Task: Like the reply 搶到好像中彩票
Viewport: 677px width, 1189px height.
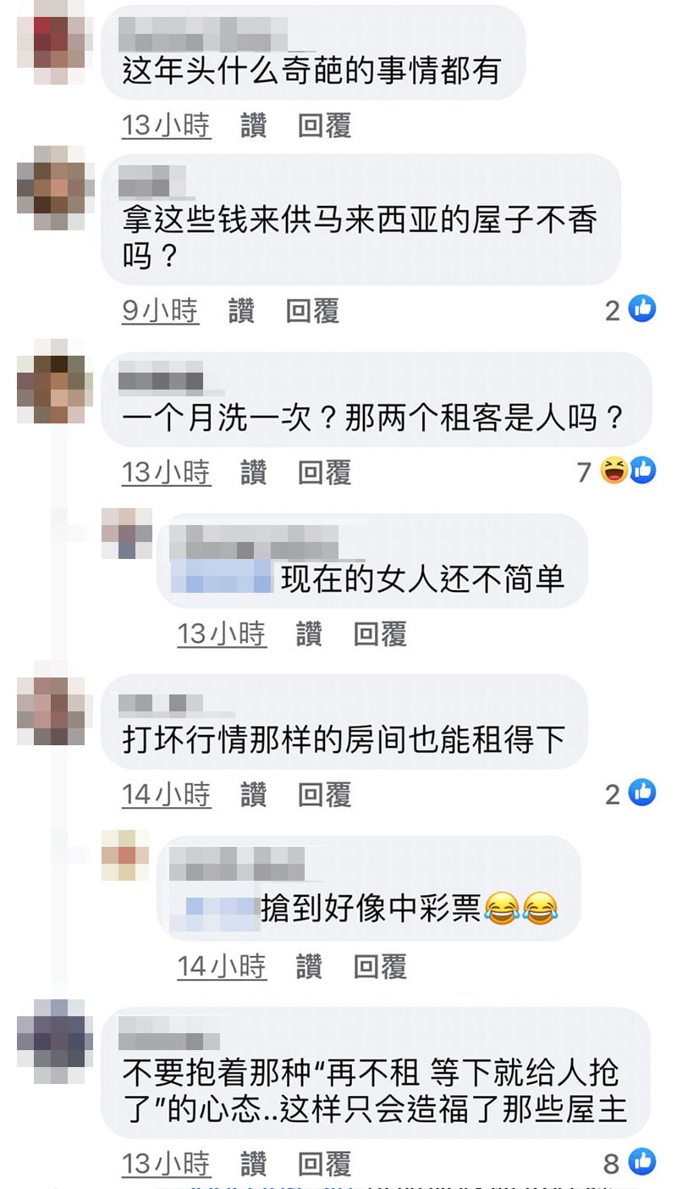Action: pyautogui.click(x=309, y=965)
